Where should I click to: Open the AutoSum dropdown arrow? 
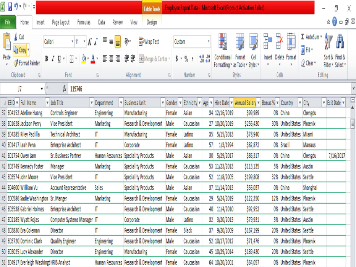(321, 37)
